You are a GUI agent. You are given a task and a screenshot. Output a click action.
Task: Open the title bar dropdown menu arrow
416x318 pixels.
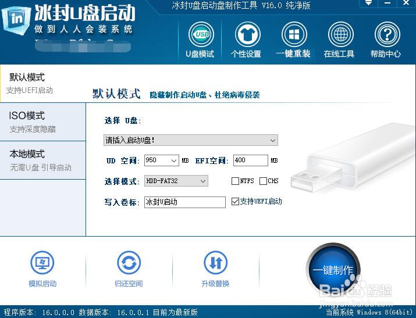pyautogui.click(x=368, y=3)
